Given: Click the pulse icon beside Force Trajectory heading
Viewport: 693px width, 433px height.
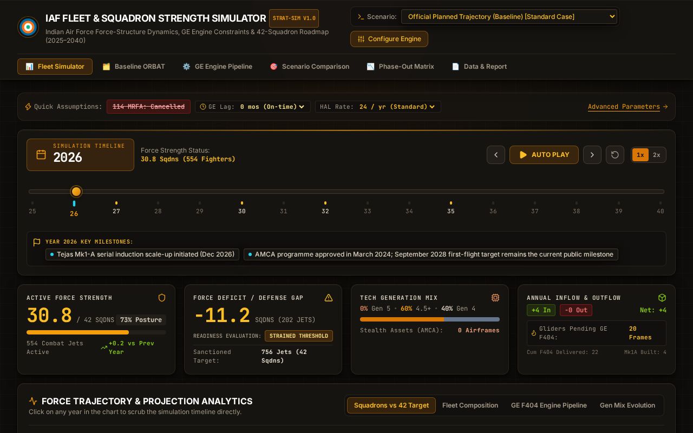Looking at the screenshot, I should tap(33, 401).
